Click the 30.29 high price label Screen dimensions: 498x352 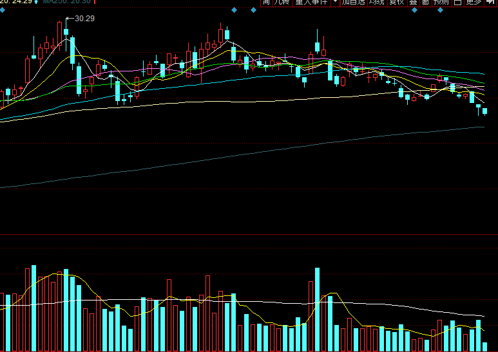(x=84, y=18)
